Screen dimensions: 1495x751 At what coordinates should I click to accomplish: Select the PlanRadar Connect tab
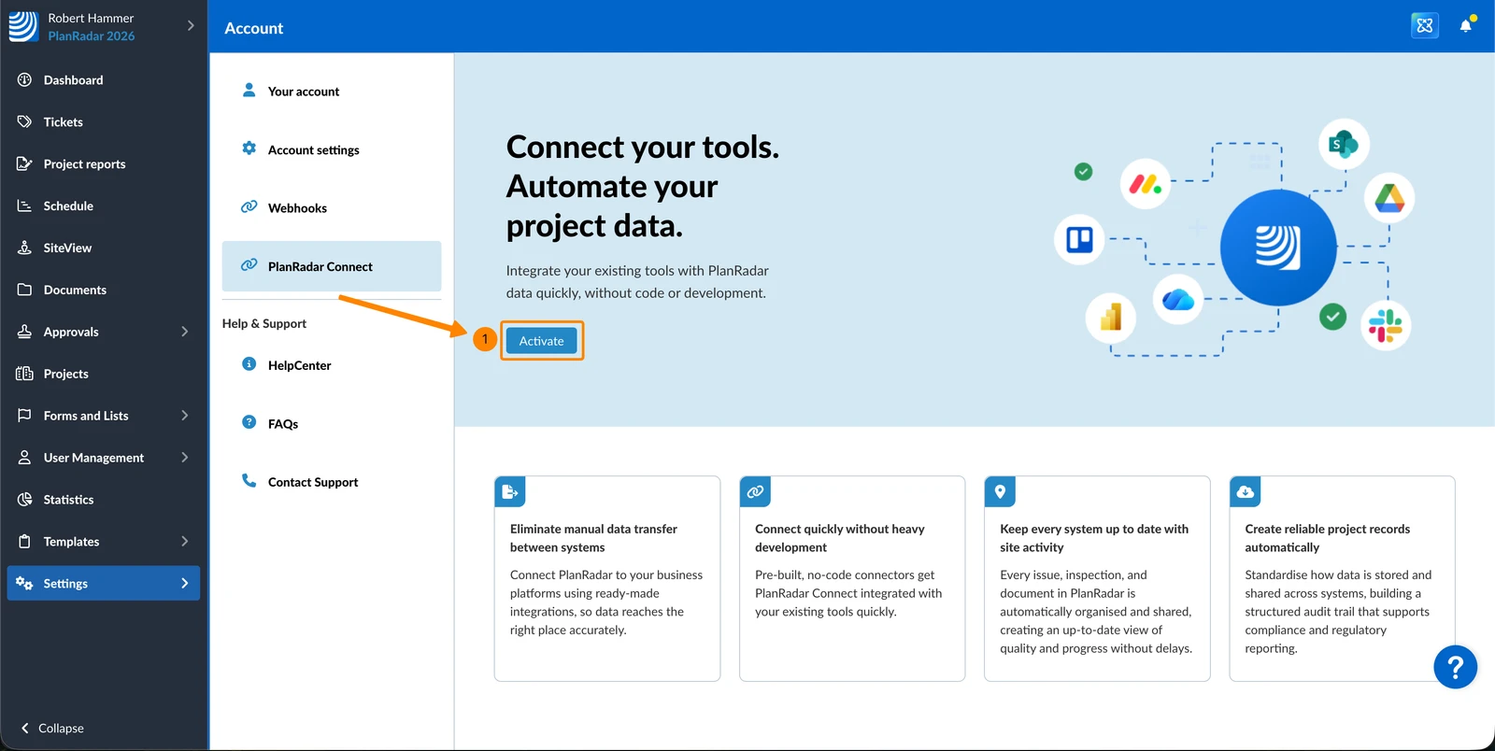click(332, 266)
